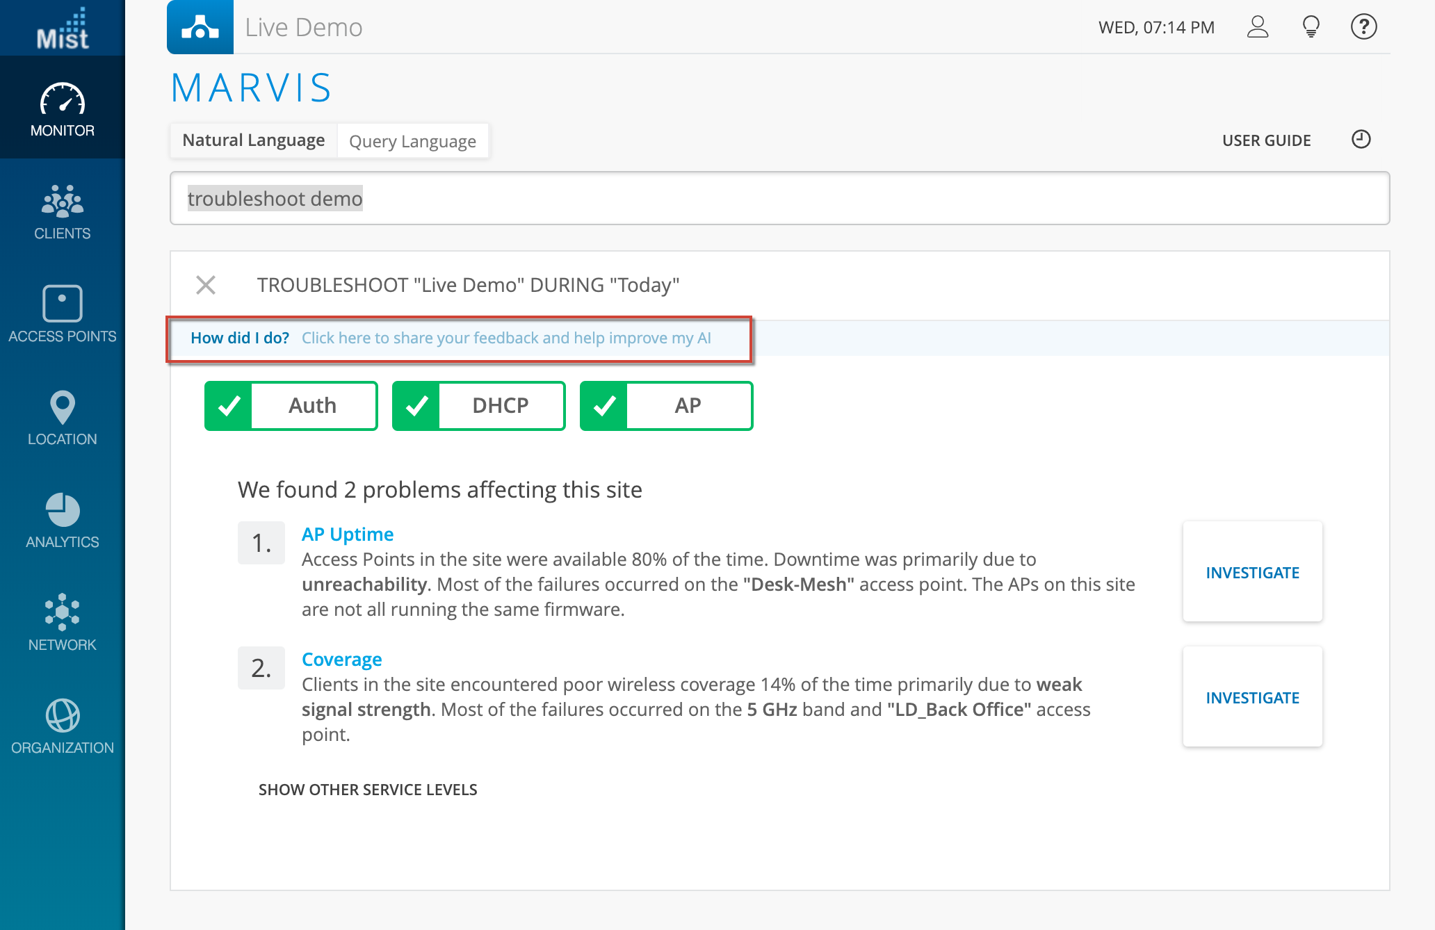Click the troubleshoot demo search field

[x=779, y=199]
